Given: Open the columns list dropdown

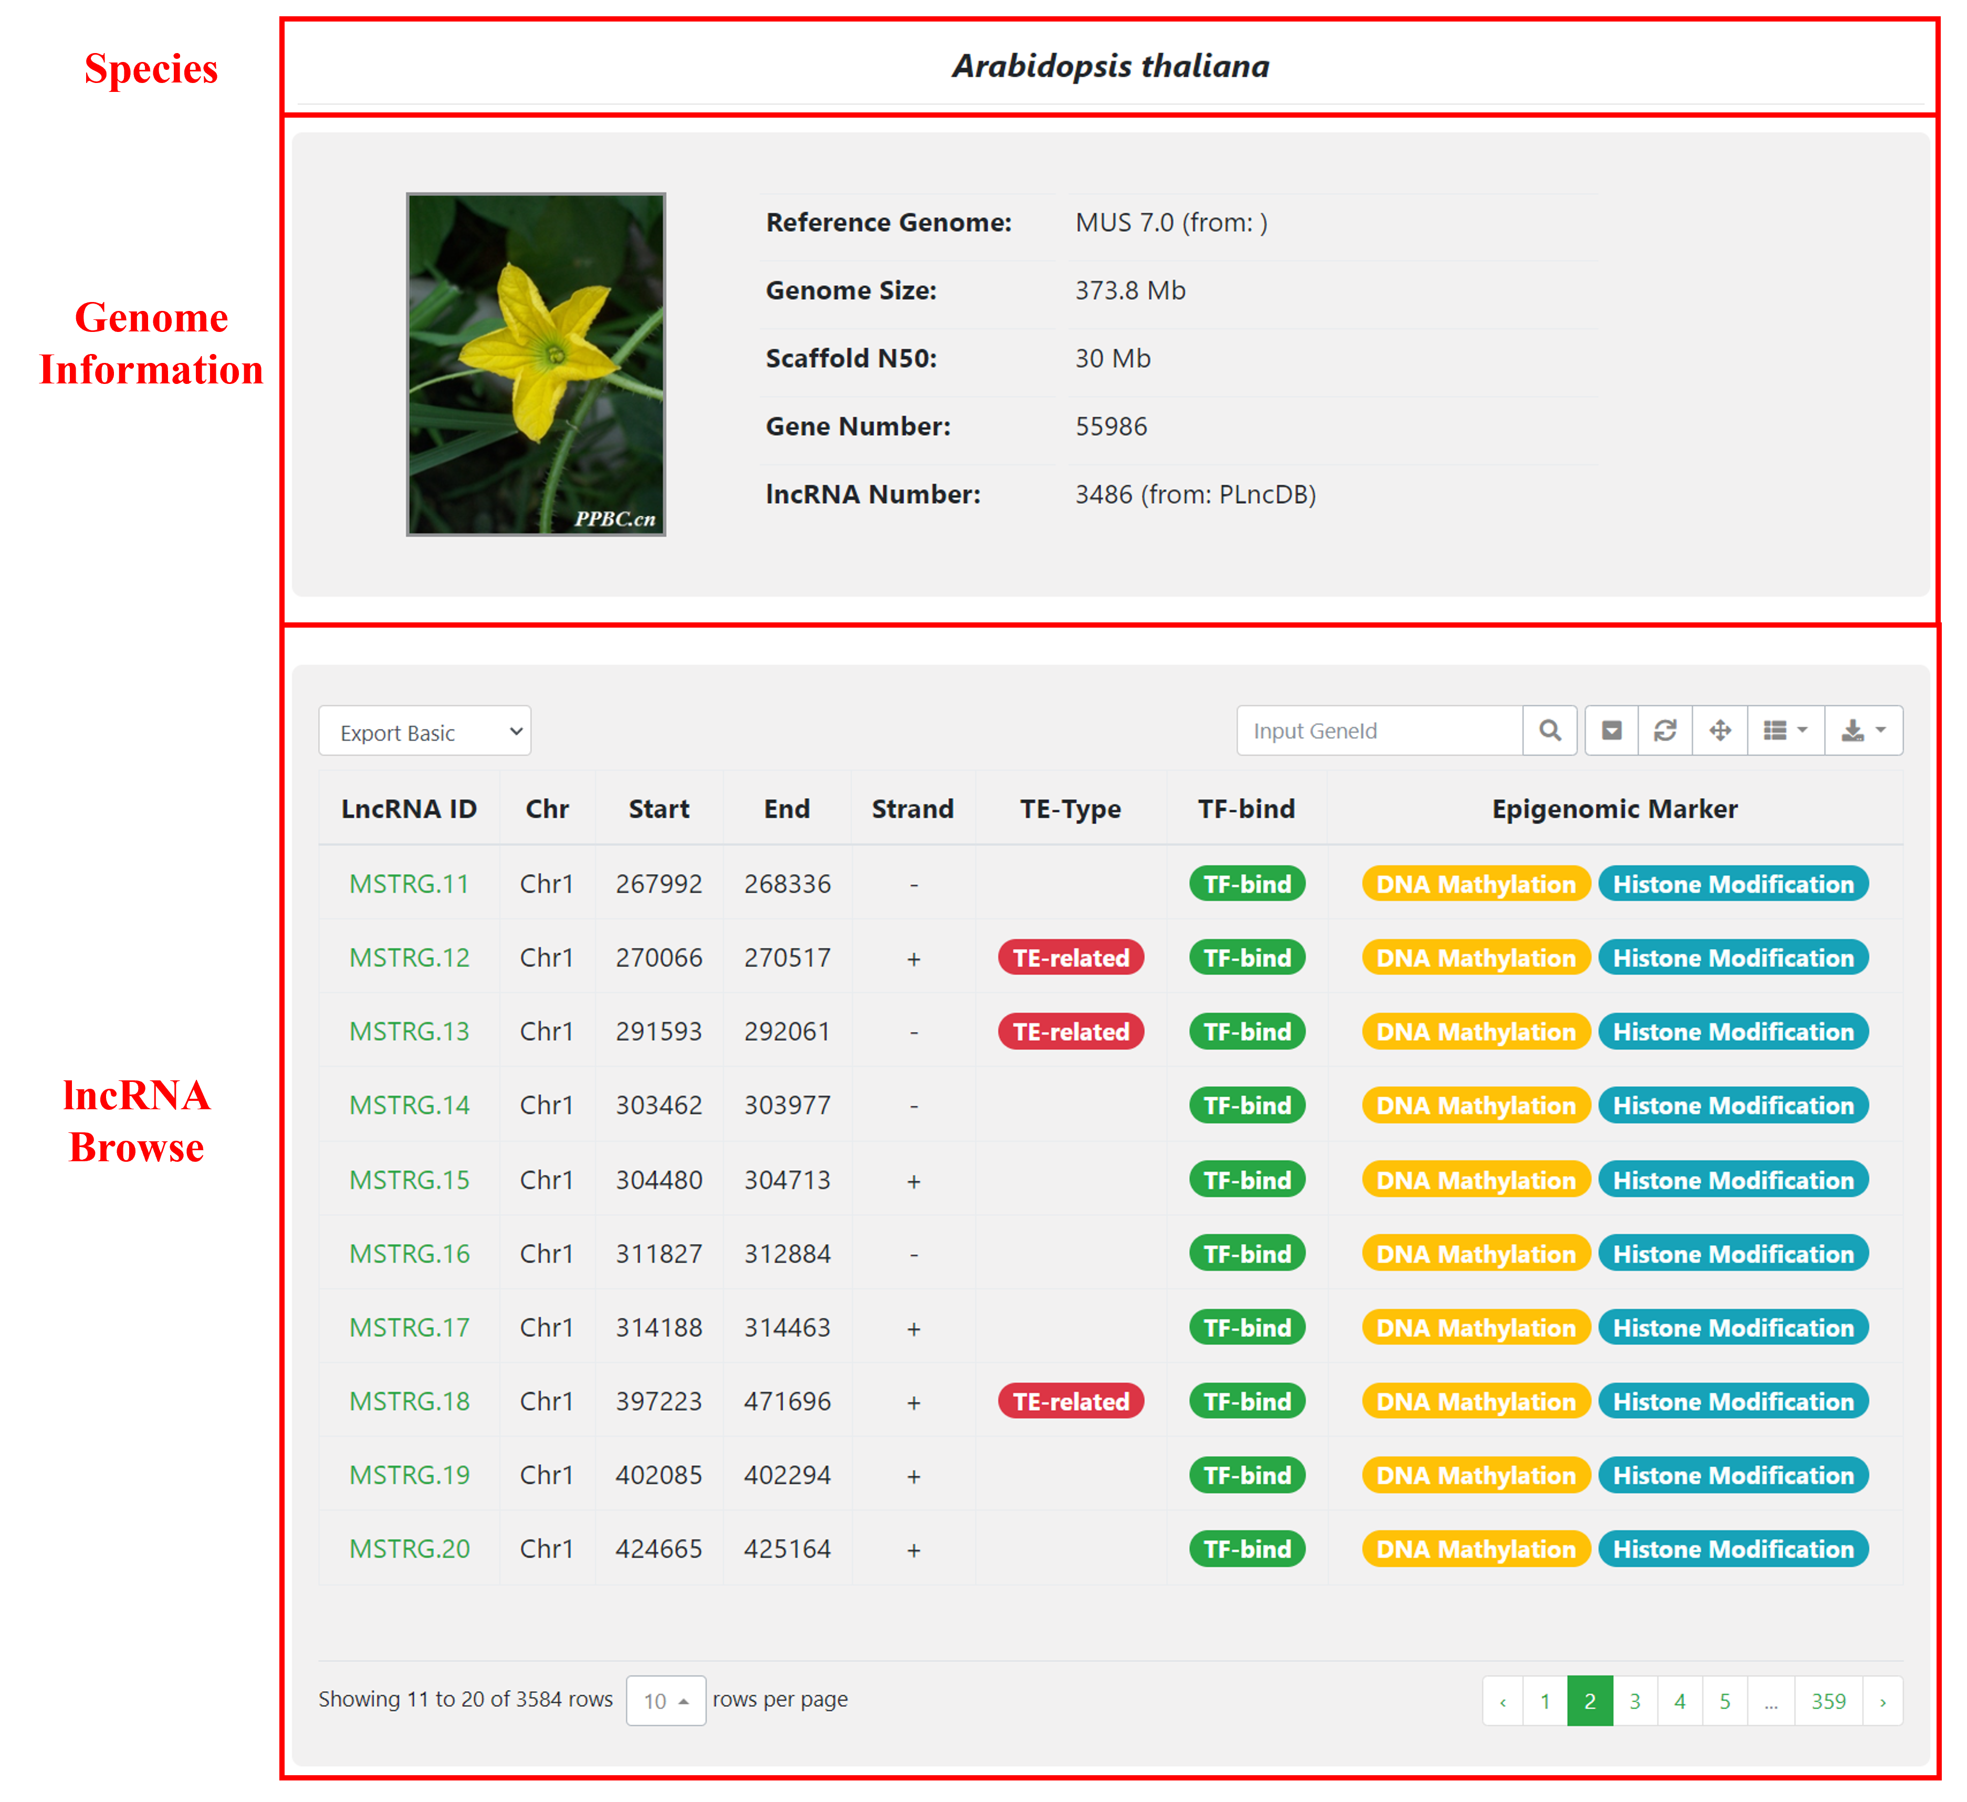Looking at the screenshot, I should 1785,730.
